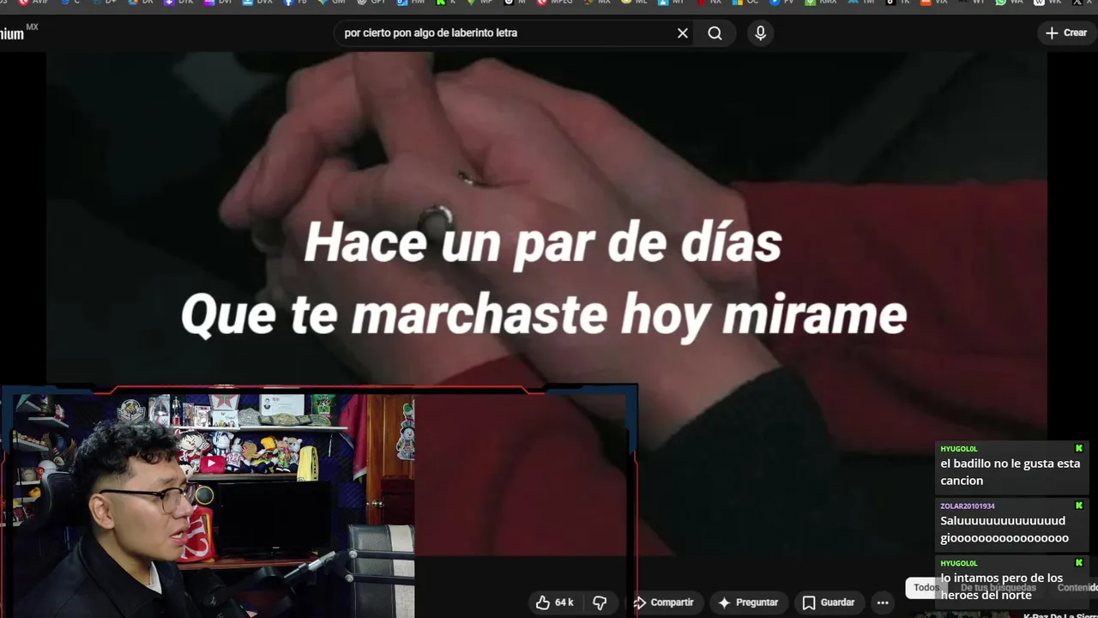Viewport: 1098px width, 618px height.
Task: Open the FB Facebook bookmark
Action: (x=294, y=3)
